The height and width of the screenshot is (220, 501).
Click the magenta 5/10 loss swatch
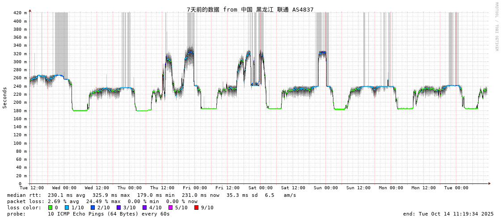170,208
